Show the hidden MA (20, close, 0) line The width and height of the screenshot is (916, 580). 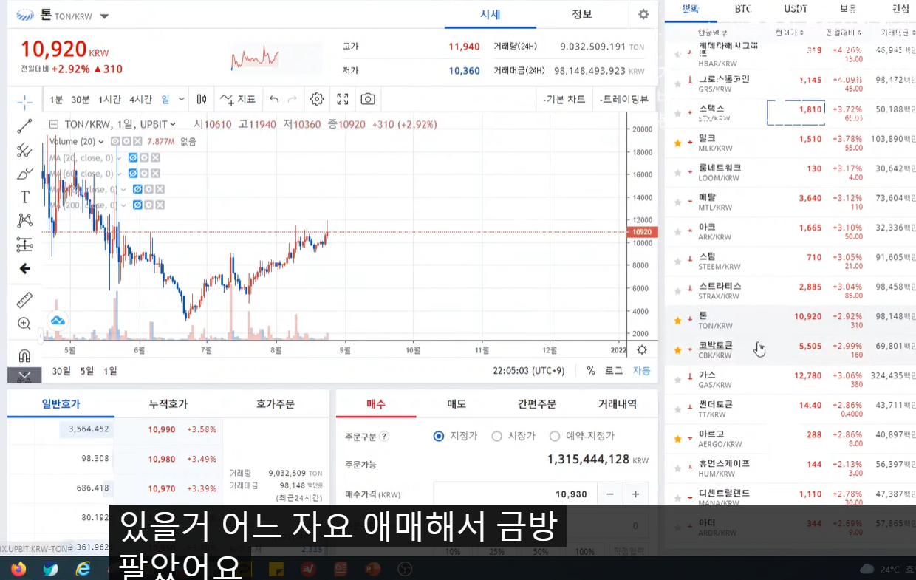coord(134,157)
